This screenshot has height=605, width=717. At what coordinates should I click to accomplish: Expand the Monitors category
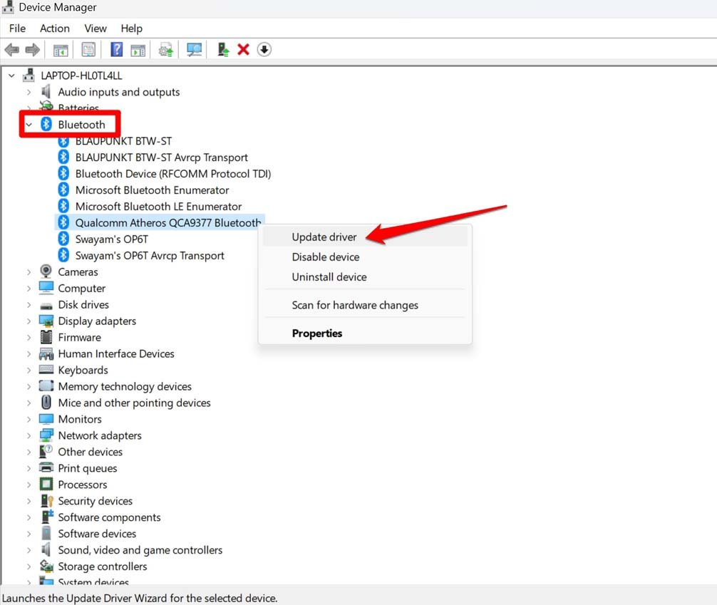pos(29,419)
